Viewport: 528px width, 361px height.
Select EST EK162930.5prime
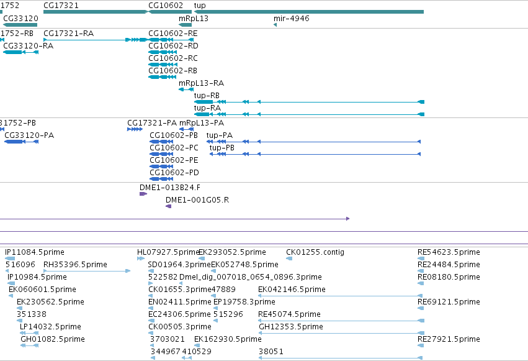pyautogui.click(x=197, y=346)
